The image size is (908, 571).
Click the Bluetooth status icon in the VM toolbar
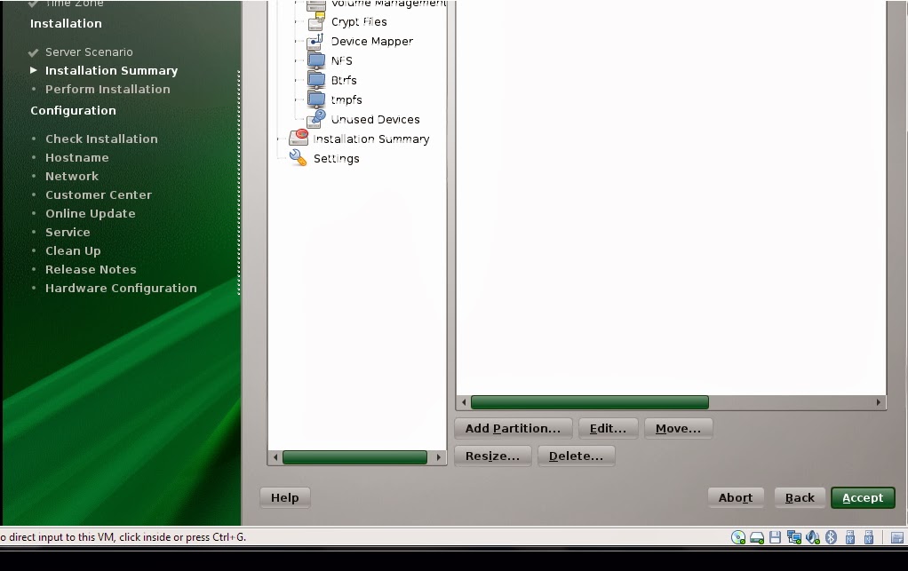[832, 537]
